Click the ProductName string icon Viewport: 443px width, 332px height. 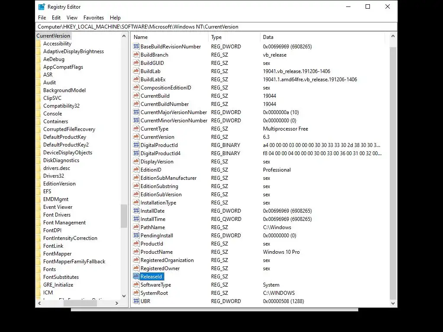(136, 252)
